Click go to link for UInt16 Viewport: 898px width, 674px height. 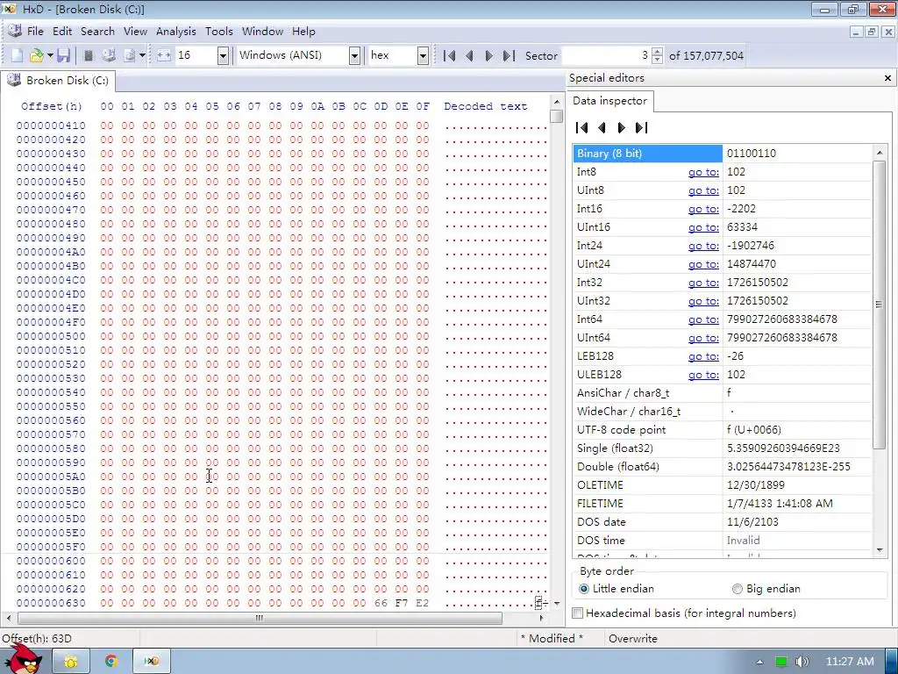[703, 227]
